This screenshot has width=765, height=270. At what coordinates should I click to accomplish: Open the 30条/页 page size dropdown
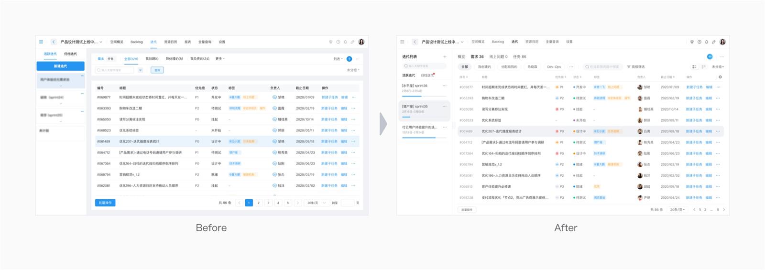(317, 203)
